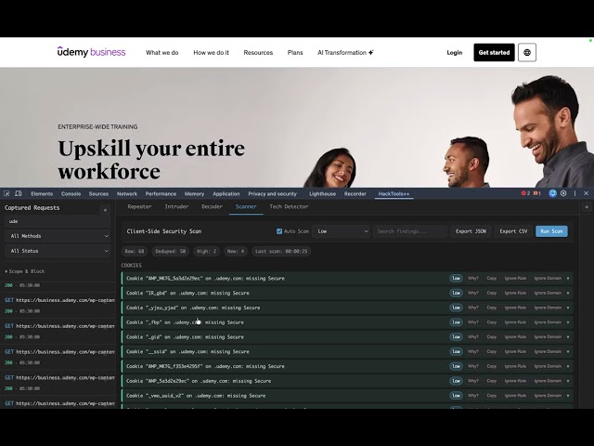Click the Udemy Business logo

tap(91, 52)
